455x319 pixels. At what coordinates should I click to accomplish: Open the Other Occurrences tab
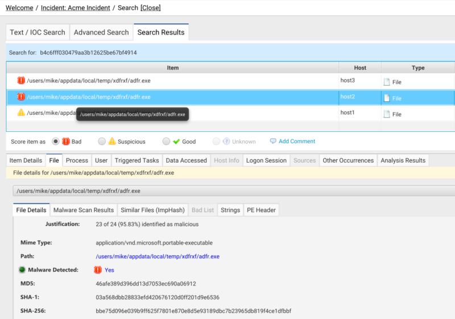click(348, 160)
